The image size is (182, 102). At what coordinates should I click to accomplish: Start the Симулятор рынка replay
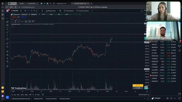[x=82, y=11]
